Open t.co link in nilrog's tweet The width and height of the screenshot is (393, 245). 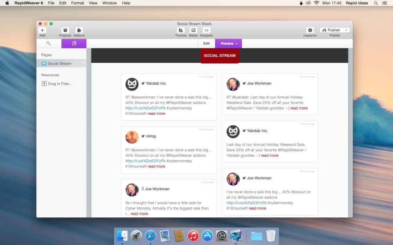(145, 161)
